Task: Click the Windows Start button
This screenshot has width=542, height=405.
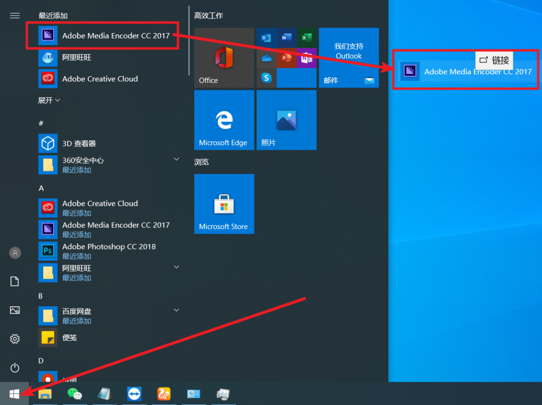Action: pos(14,393)
